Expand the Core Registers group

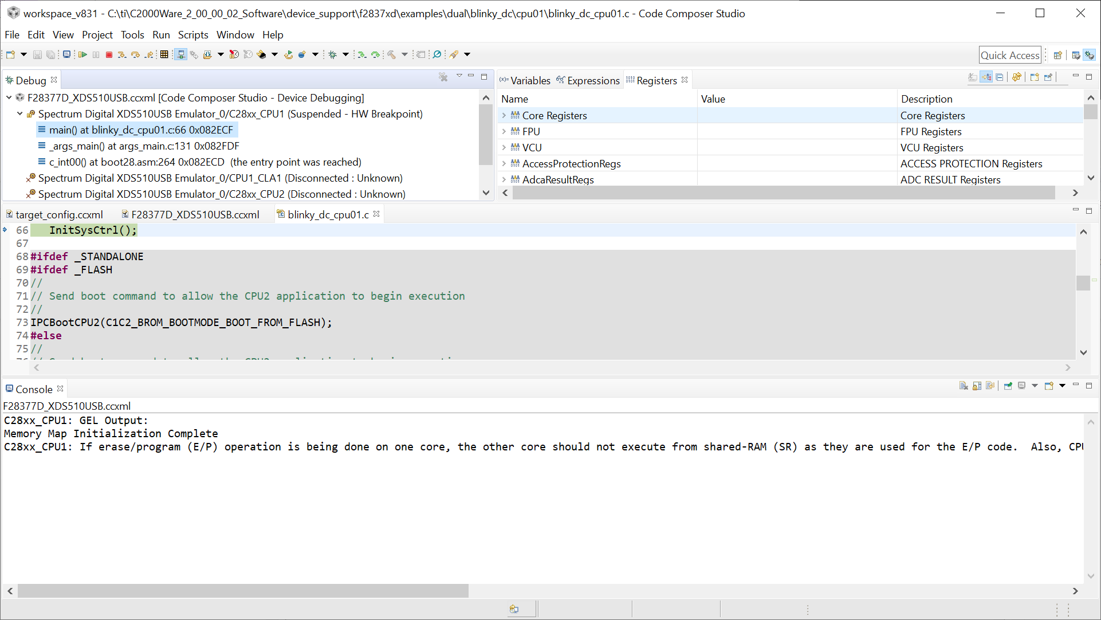504,115
